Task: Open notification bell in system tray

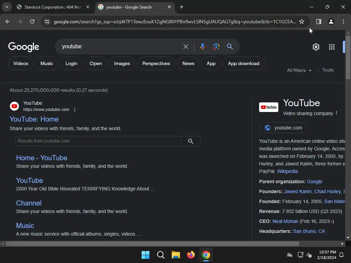Action: point(341,255)
